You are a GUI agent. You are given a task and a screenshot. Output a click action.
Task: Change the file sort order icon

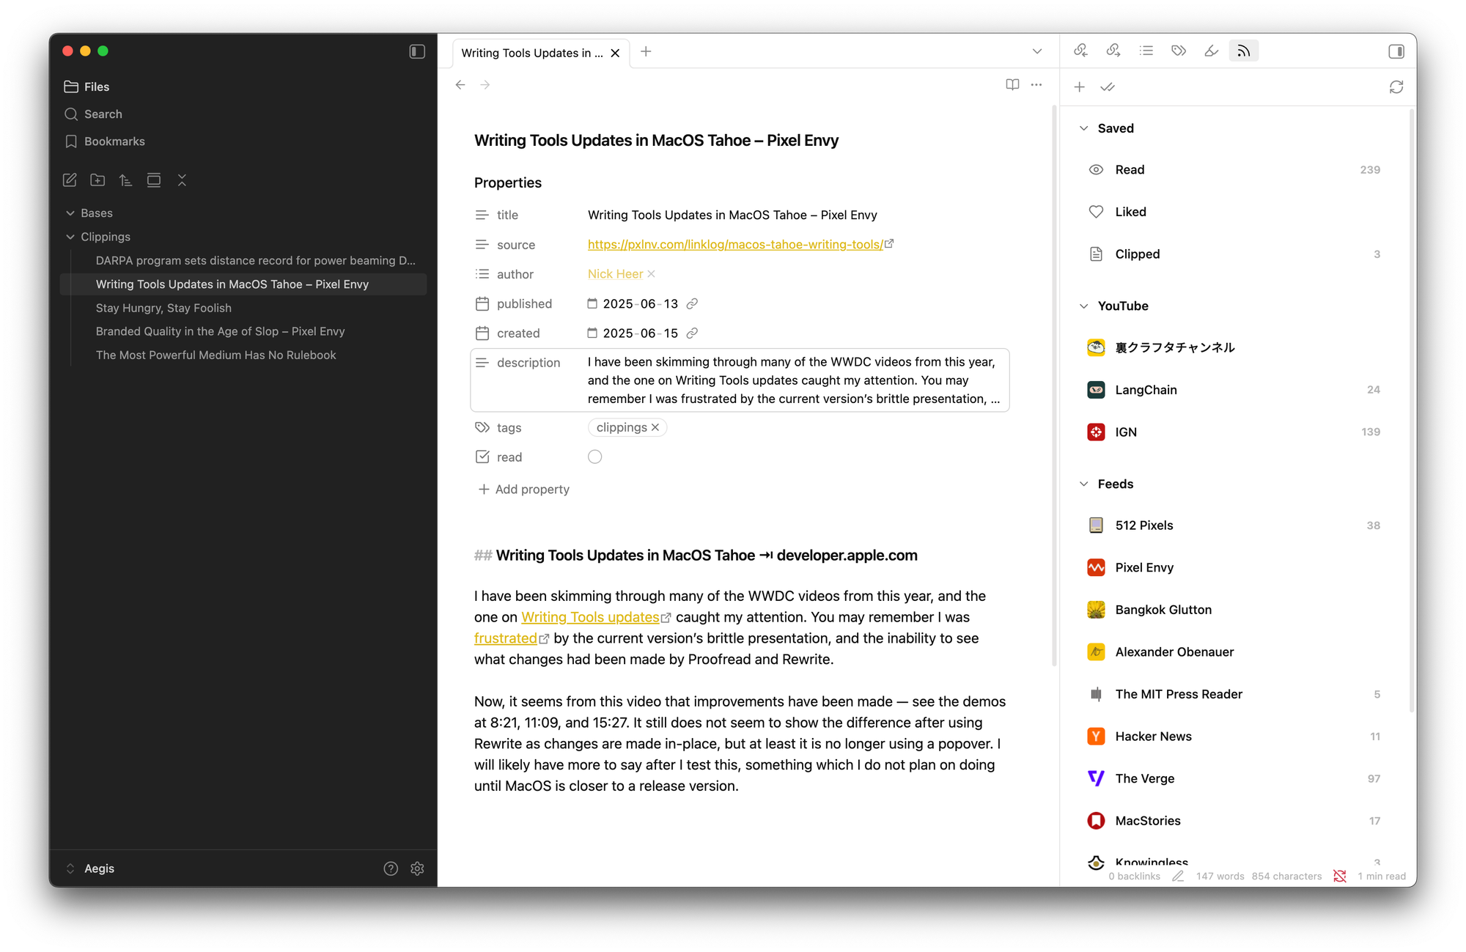[125, 180]
